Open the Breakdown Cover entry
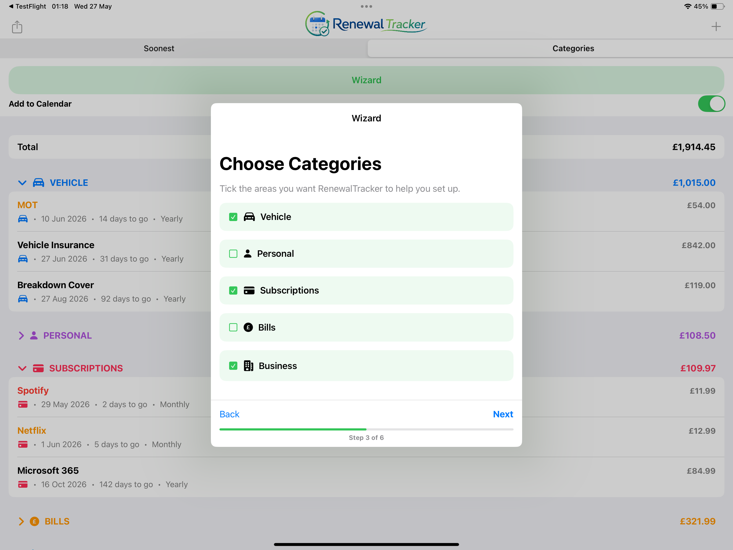This screenshot has width=733, height=550. click(366, 292)
